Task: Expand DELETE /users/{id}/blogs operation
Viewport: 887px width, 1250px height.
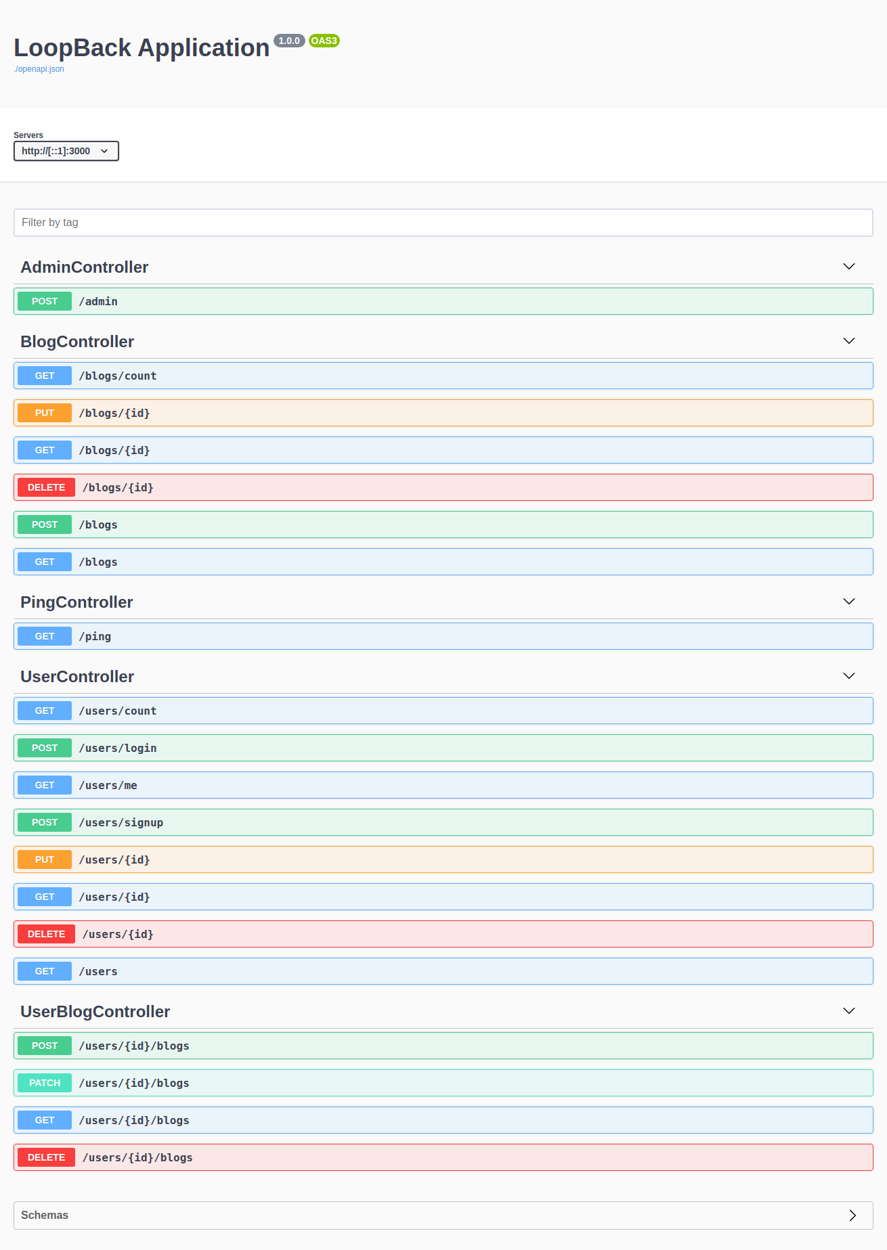Action: coord(443,1157)
